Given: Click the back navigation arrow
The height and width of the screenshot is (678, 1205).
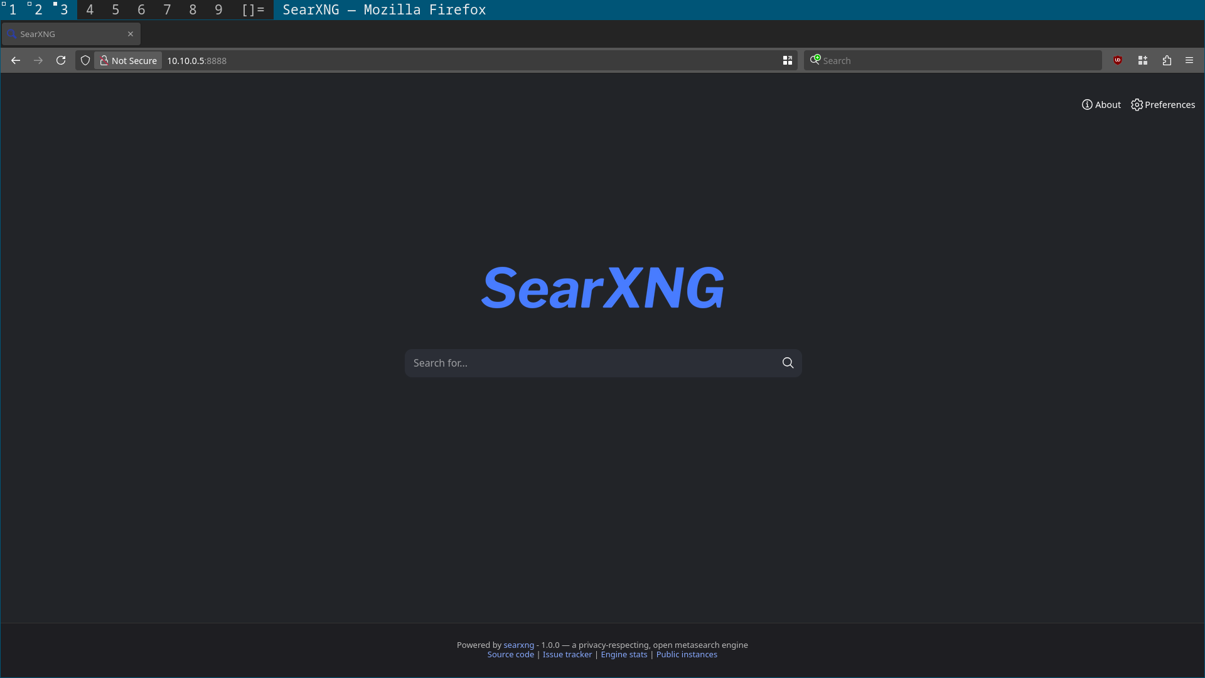Looking at the screenshot, I should coord(16,60).
